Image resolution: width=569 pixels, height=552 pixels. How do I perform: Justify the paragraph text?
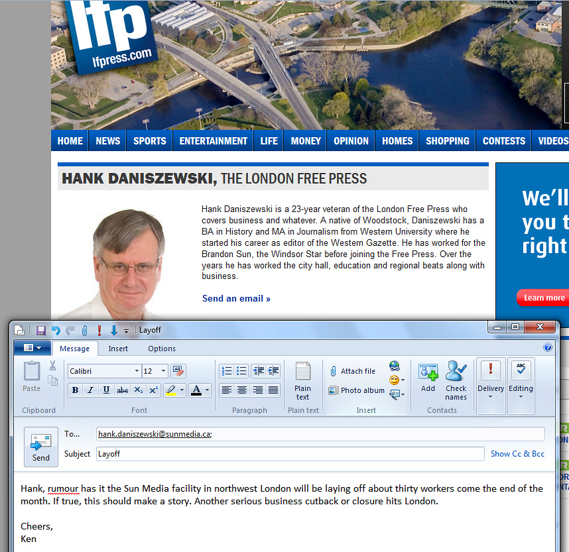tap(273, 390)
